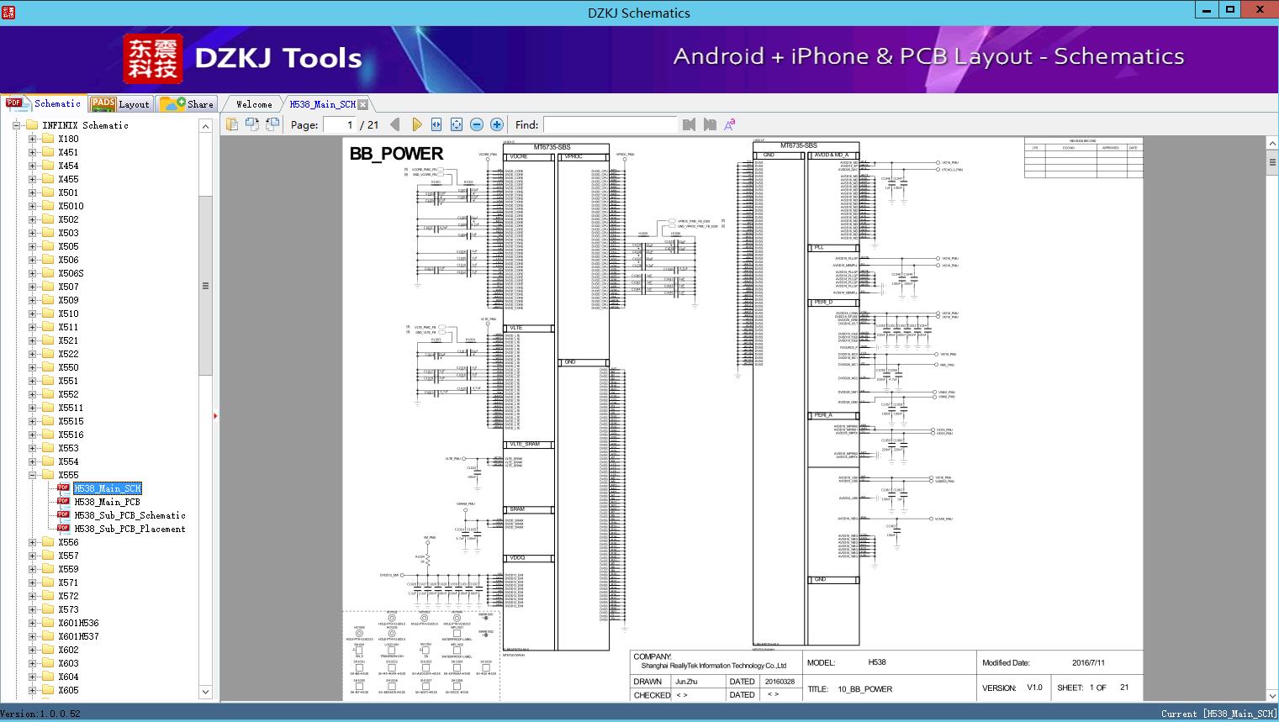Click the BB_POWER schematic title text
The width and height of the screenshot is (1279, 722).
pyautogui.click(x=396, y=154)
